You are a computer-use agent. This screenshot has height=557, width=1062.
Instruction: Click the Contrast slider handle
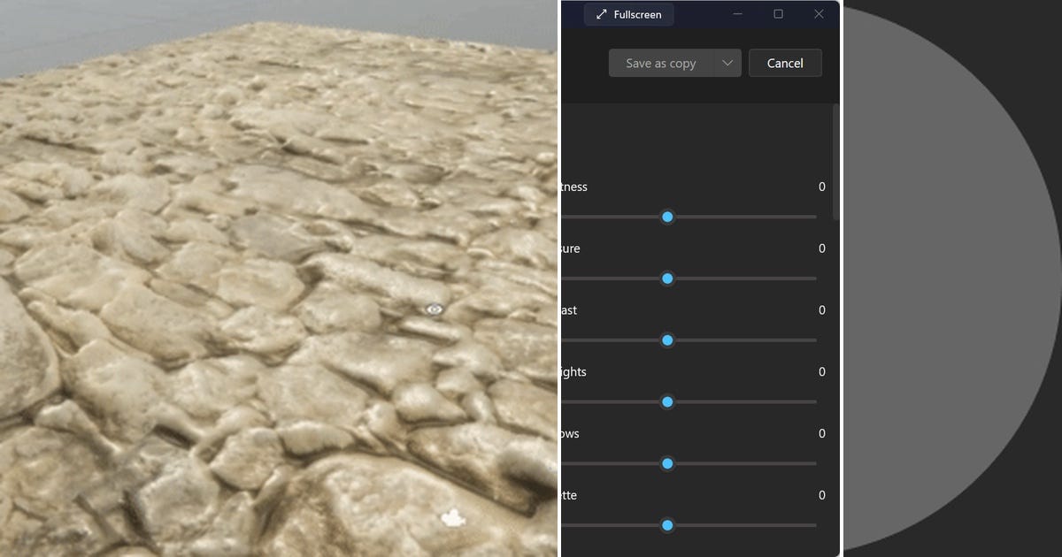pyautogui.click(x=666, y=340)
